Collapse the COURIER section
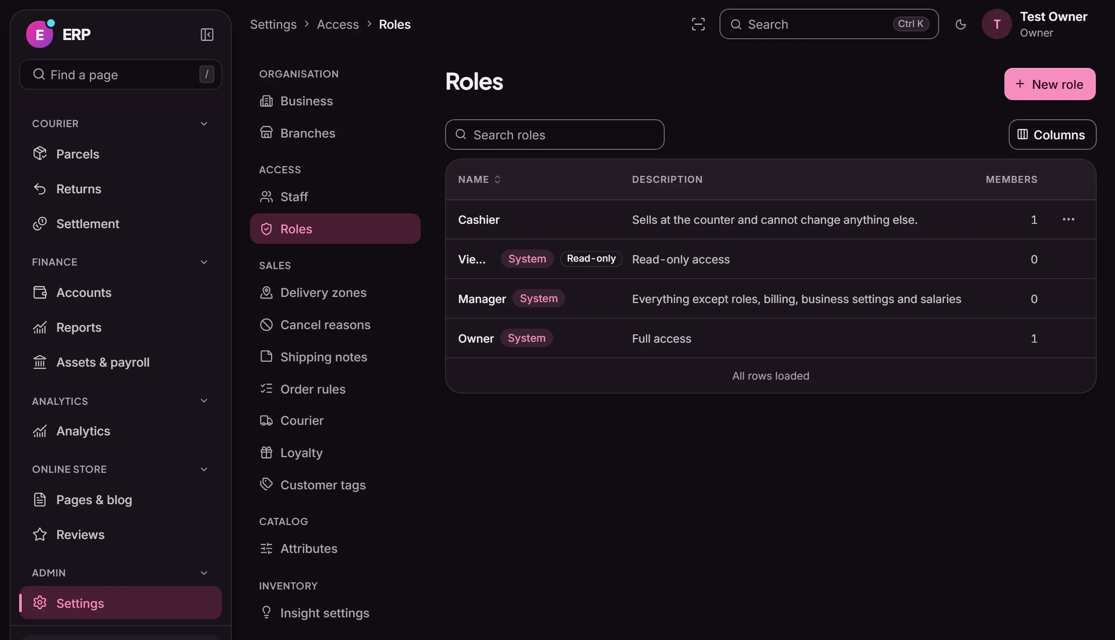Screen dimensions: 1115x640 click(x=203, y=124)
